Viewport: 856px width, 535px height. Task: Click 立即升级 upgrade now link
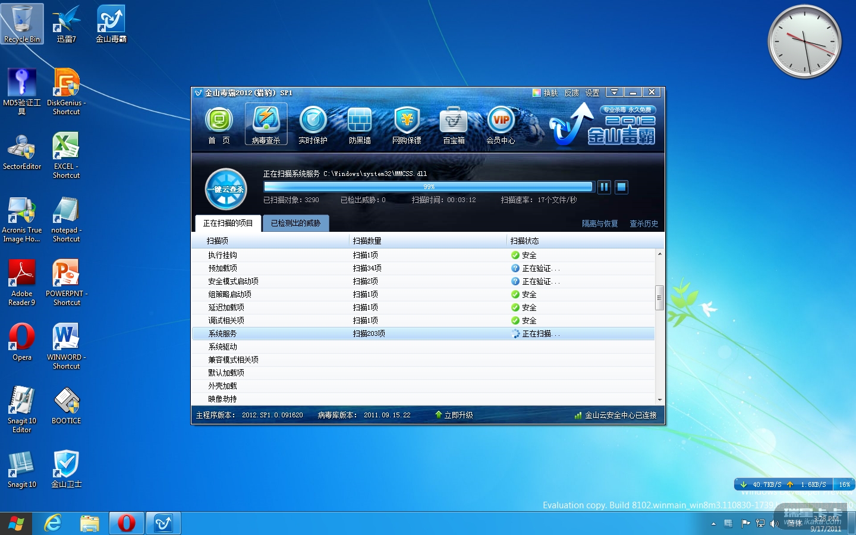click(x=454, y=415)
